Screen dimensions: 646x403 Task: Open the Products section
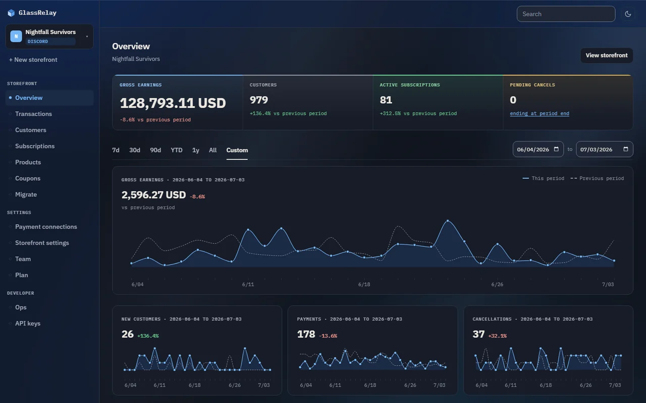49,162
